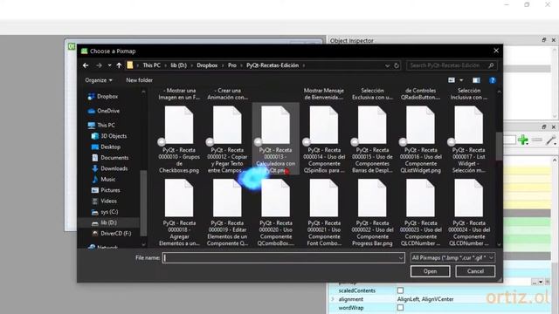Image resolution: width=559 pixels, height=314 pixels.
Task: Open the Organize menu
Action: (99, 80)
